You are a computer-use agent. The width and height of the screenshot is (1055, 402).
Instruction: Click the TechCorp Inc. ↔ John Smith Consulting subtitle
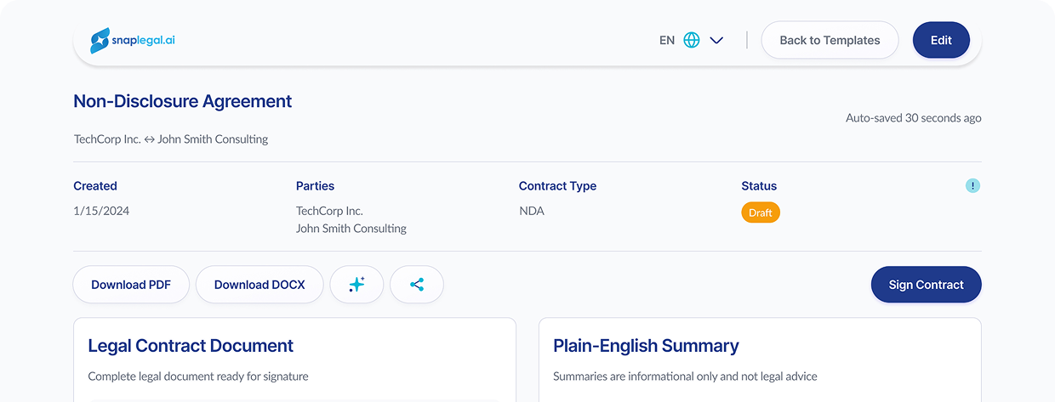pos(171,139)
